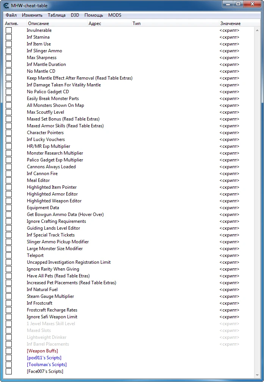Select Large Monster Size Modifier entry
Image resolution: width=264 pixels, height=382 pixels.
tap(55, 249)
